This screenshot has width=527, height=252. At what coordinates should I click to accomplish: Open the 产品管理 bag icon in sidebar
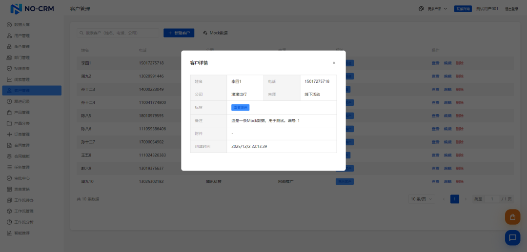click(9, 113)
